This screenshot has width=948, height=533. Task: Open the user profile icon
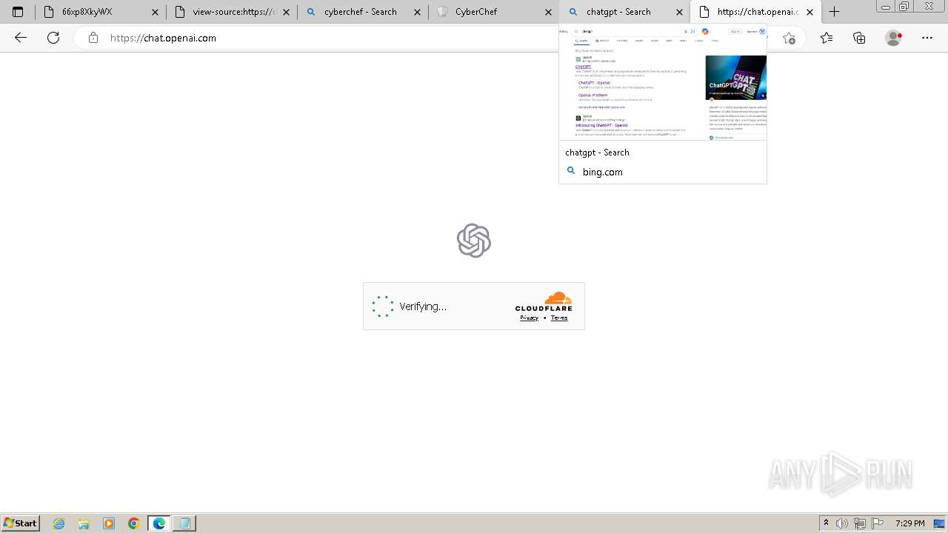894,38
